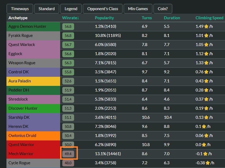The width and height of the screenshot is (225, 168).
Task: Open the Shredslock archetype
Action: click(33, 99)
